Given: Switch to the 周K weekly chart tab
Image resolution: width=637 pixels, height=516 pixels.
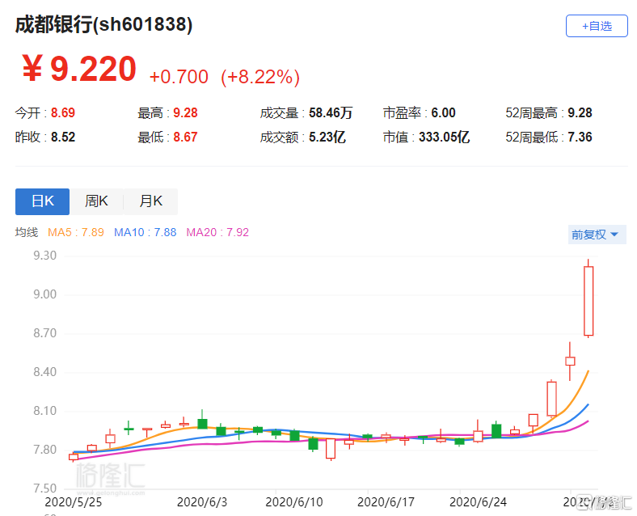Looking at the screenshot, I should tap(96, 201).
